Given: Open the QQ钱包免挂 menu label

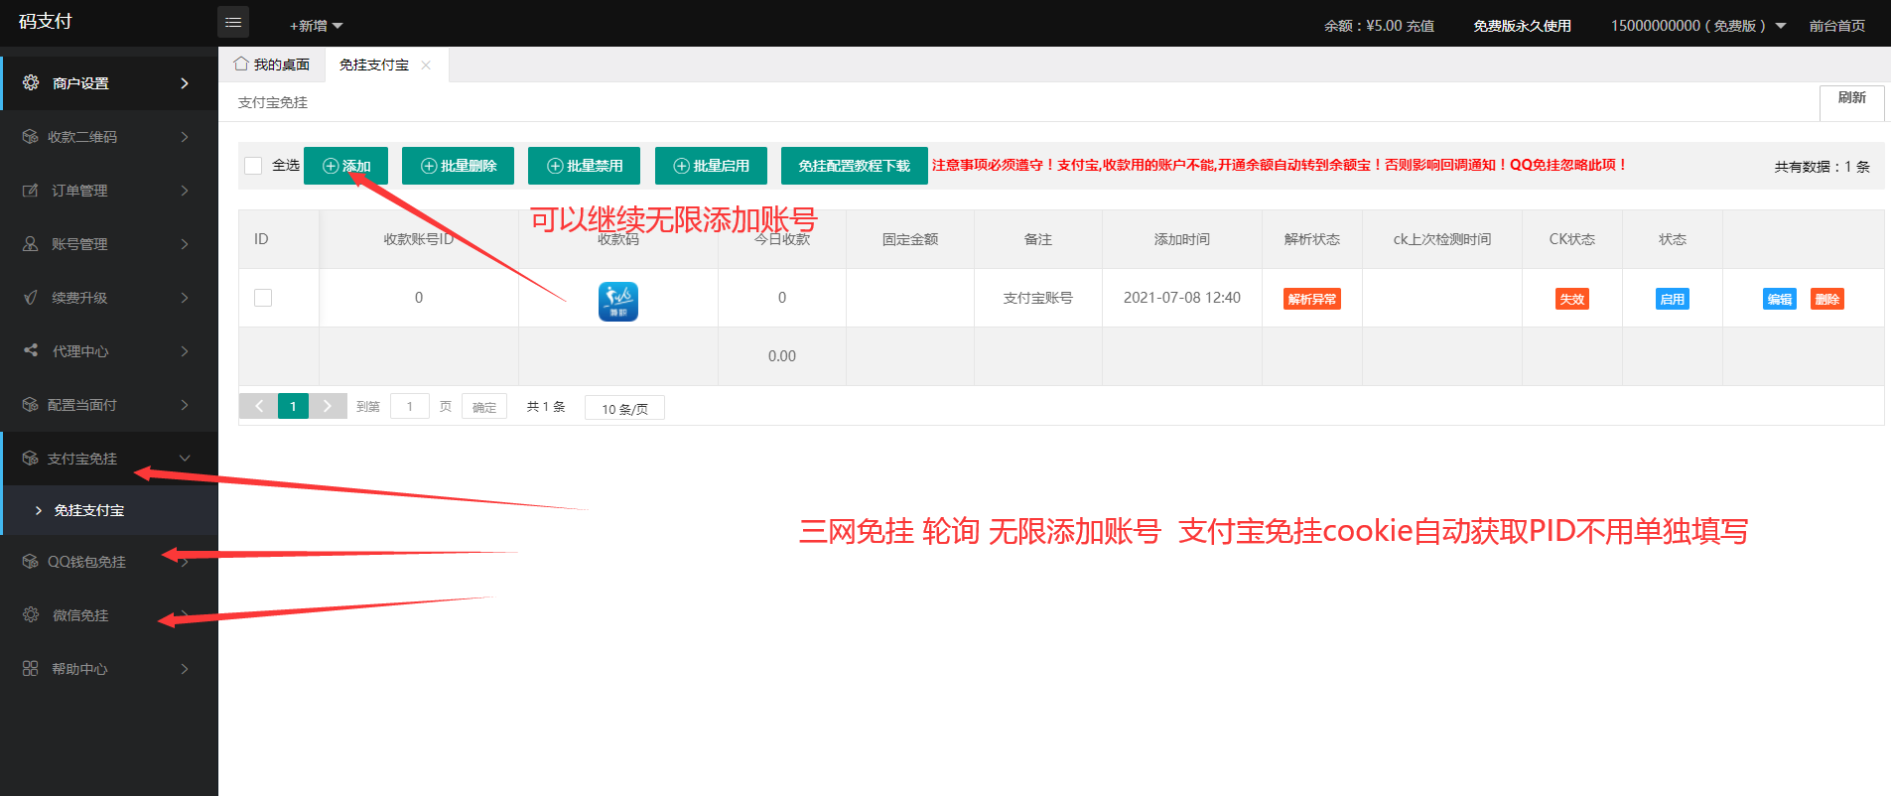Looking at the screenshot, I should coord(86,562).
